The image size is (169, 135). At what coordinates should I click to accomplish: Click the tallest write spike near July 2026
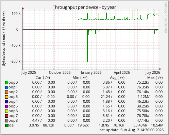[154, 12]
